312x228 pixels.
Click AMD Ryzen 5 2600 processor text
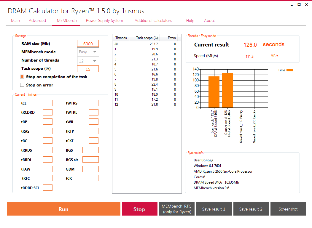pyautogui.click(x=223, y=171)
